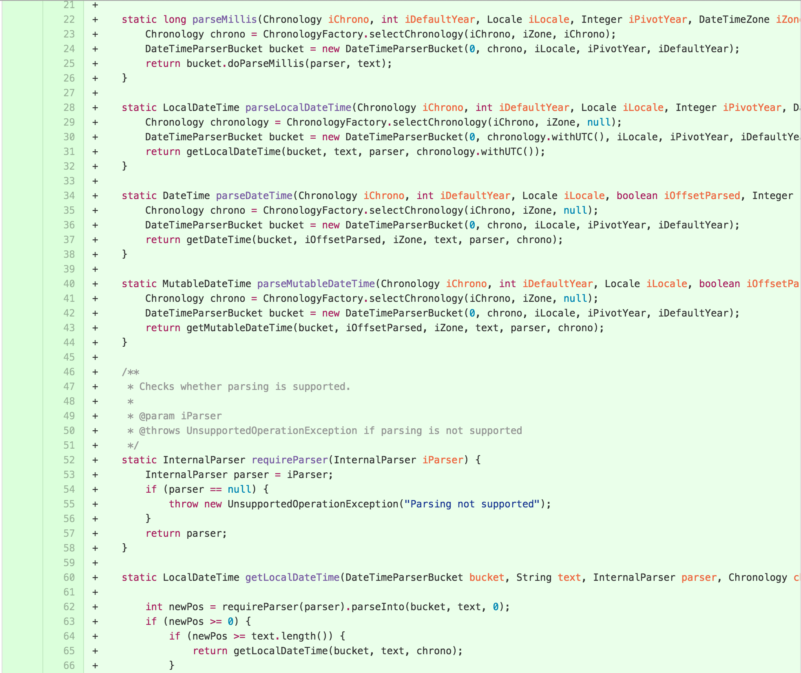The image size is (801, 673).
Task: Click the parseDateTime method name
Action: [x=254, y=196]
